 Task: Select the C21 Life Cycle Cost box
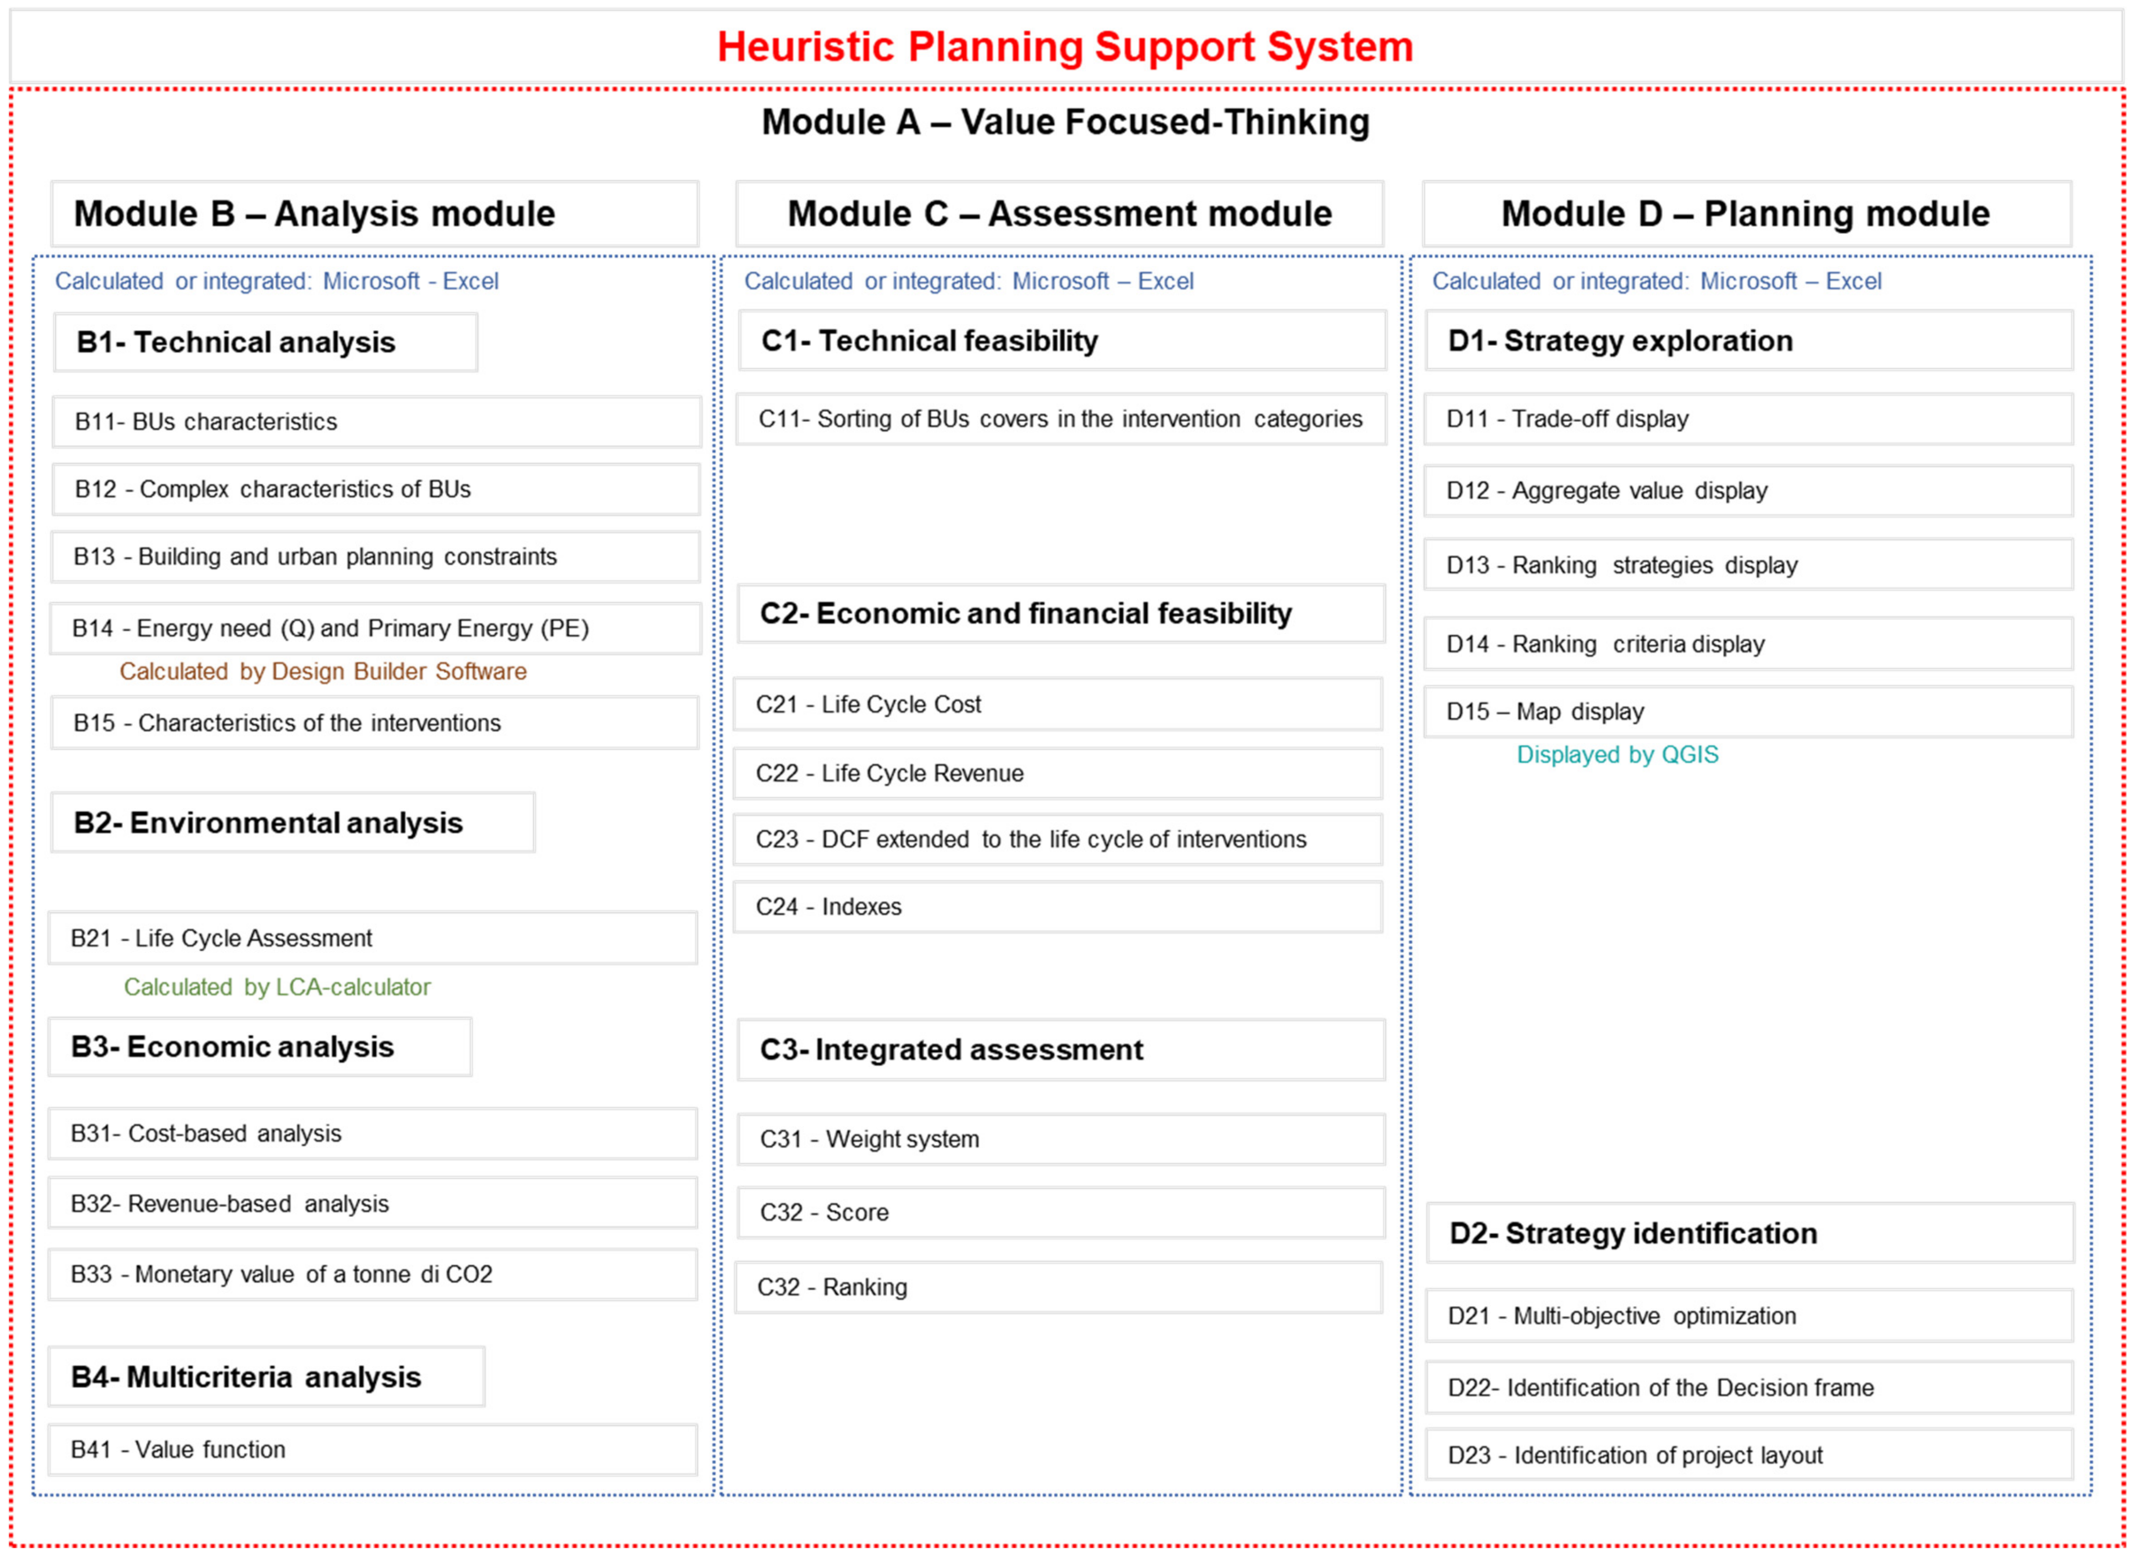(1057, 704)
